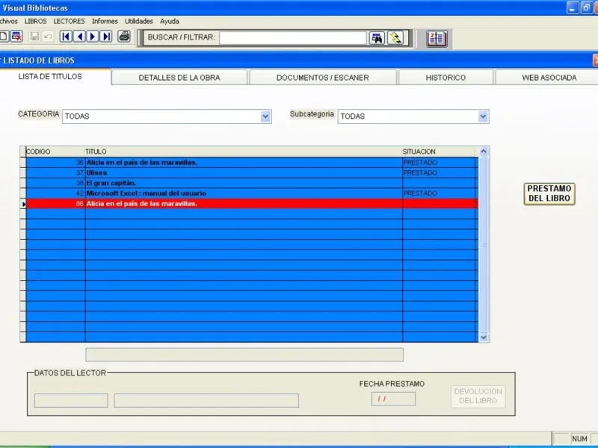Open the book listing icon in toolbar
This screenshot has height=448, width=598.
437,39
